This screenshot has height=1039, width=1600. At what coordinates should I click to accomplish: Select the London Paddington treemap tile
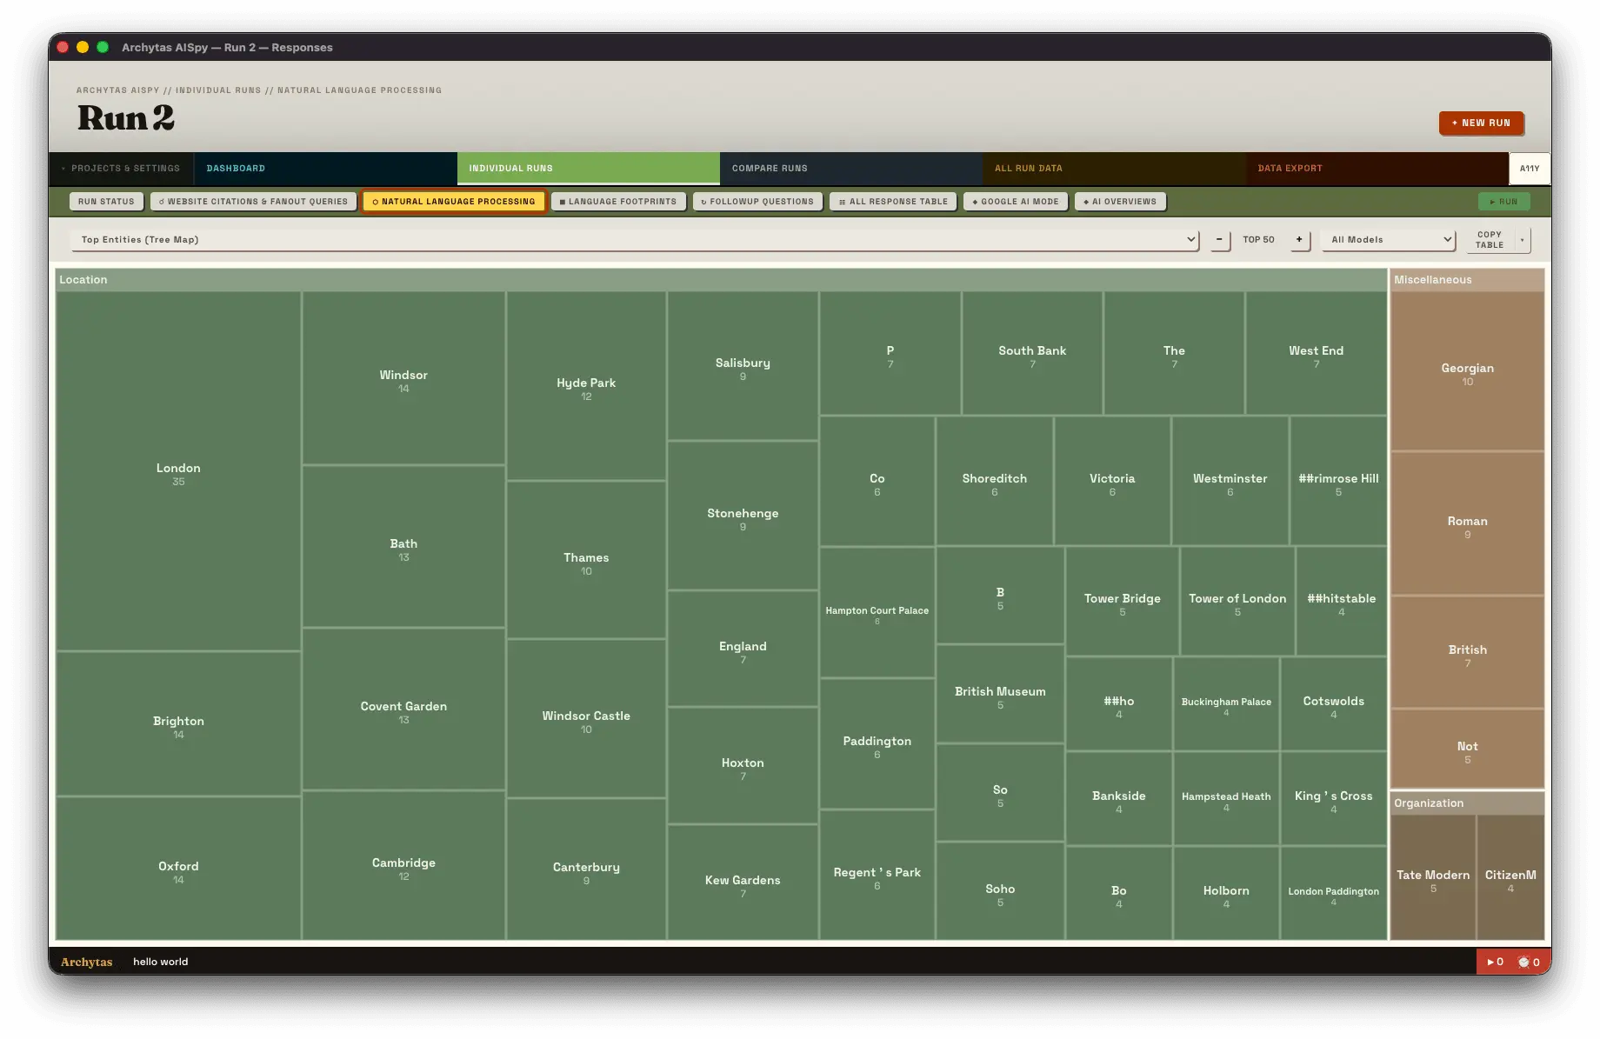(1333, 894)
